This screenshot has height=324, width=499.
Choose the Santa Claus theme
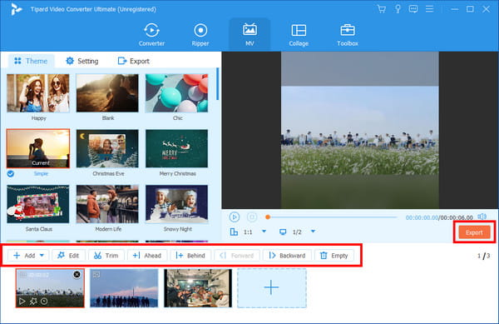pos(38,204)
